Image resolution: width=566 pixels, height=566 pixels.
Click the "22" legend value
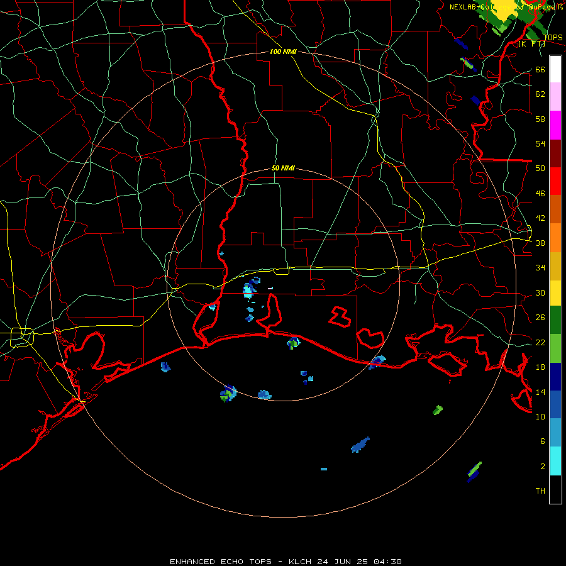(x=540, y=343)
